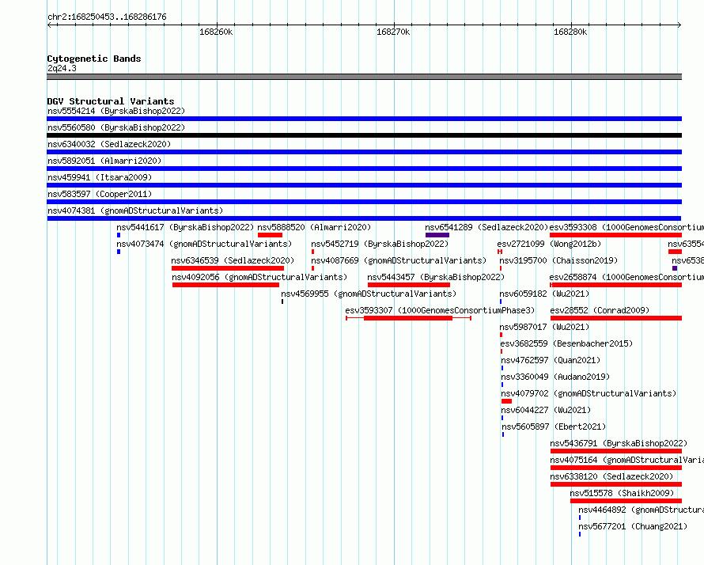Click nsv4569955 gnomADStructuralVariants label
The width and height of the screenshot is (704, 565).
click(369, 294)
